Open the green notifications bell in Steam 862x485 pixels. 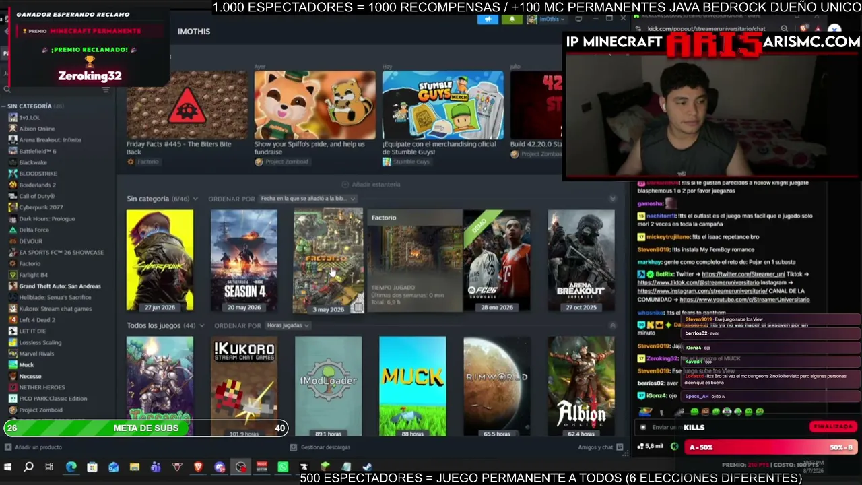(512, 19)
